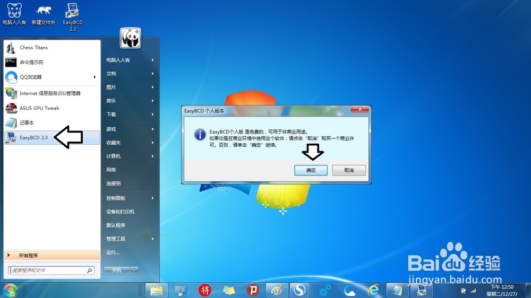The image size is (531, 298).
Task: Open Internet 信息服务(IIS)管理器
Action: (x=52, y=93)
